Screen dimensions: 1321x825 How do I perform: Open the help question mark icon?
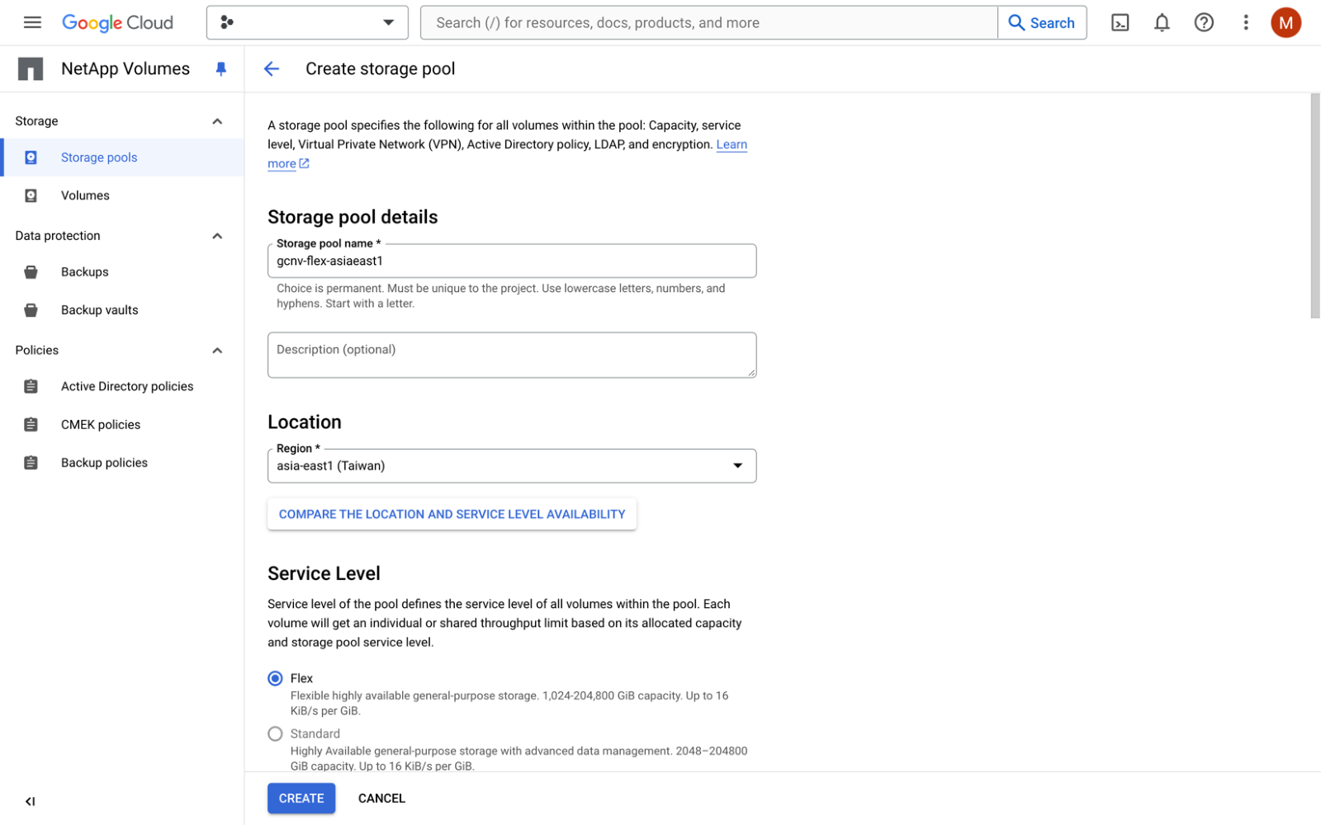click(1204, 22)
